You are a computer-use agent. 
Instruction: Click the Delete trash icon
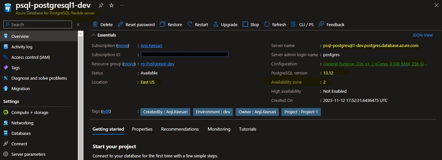95,24
